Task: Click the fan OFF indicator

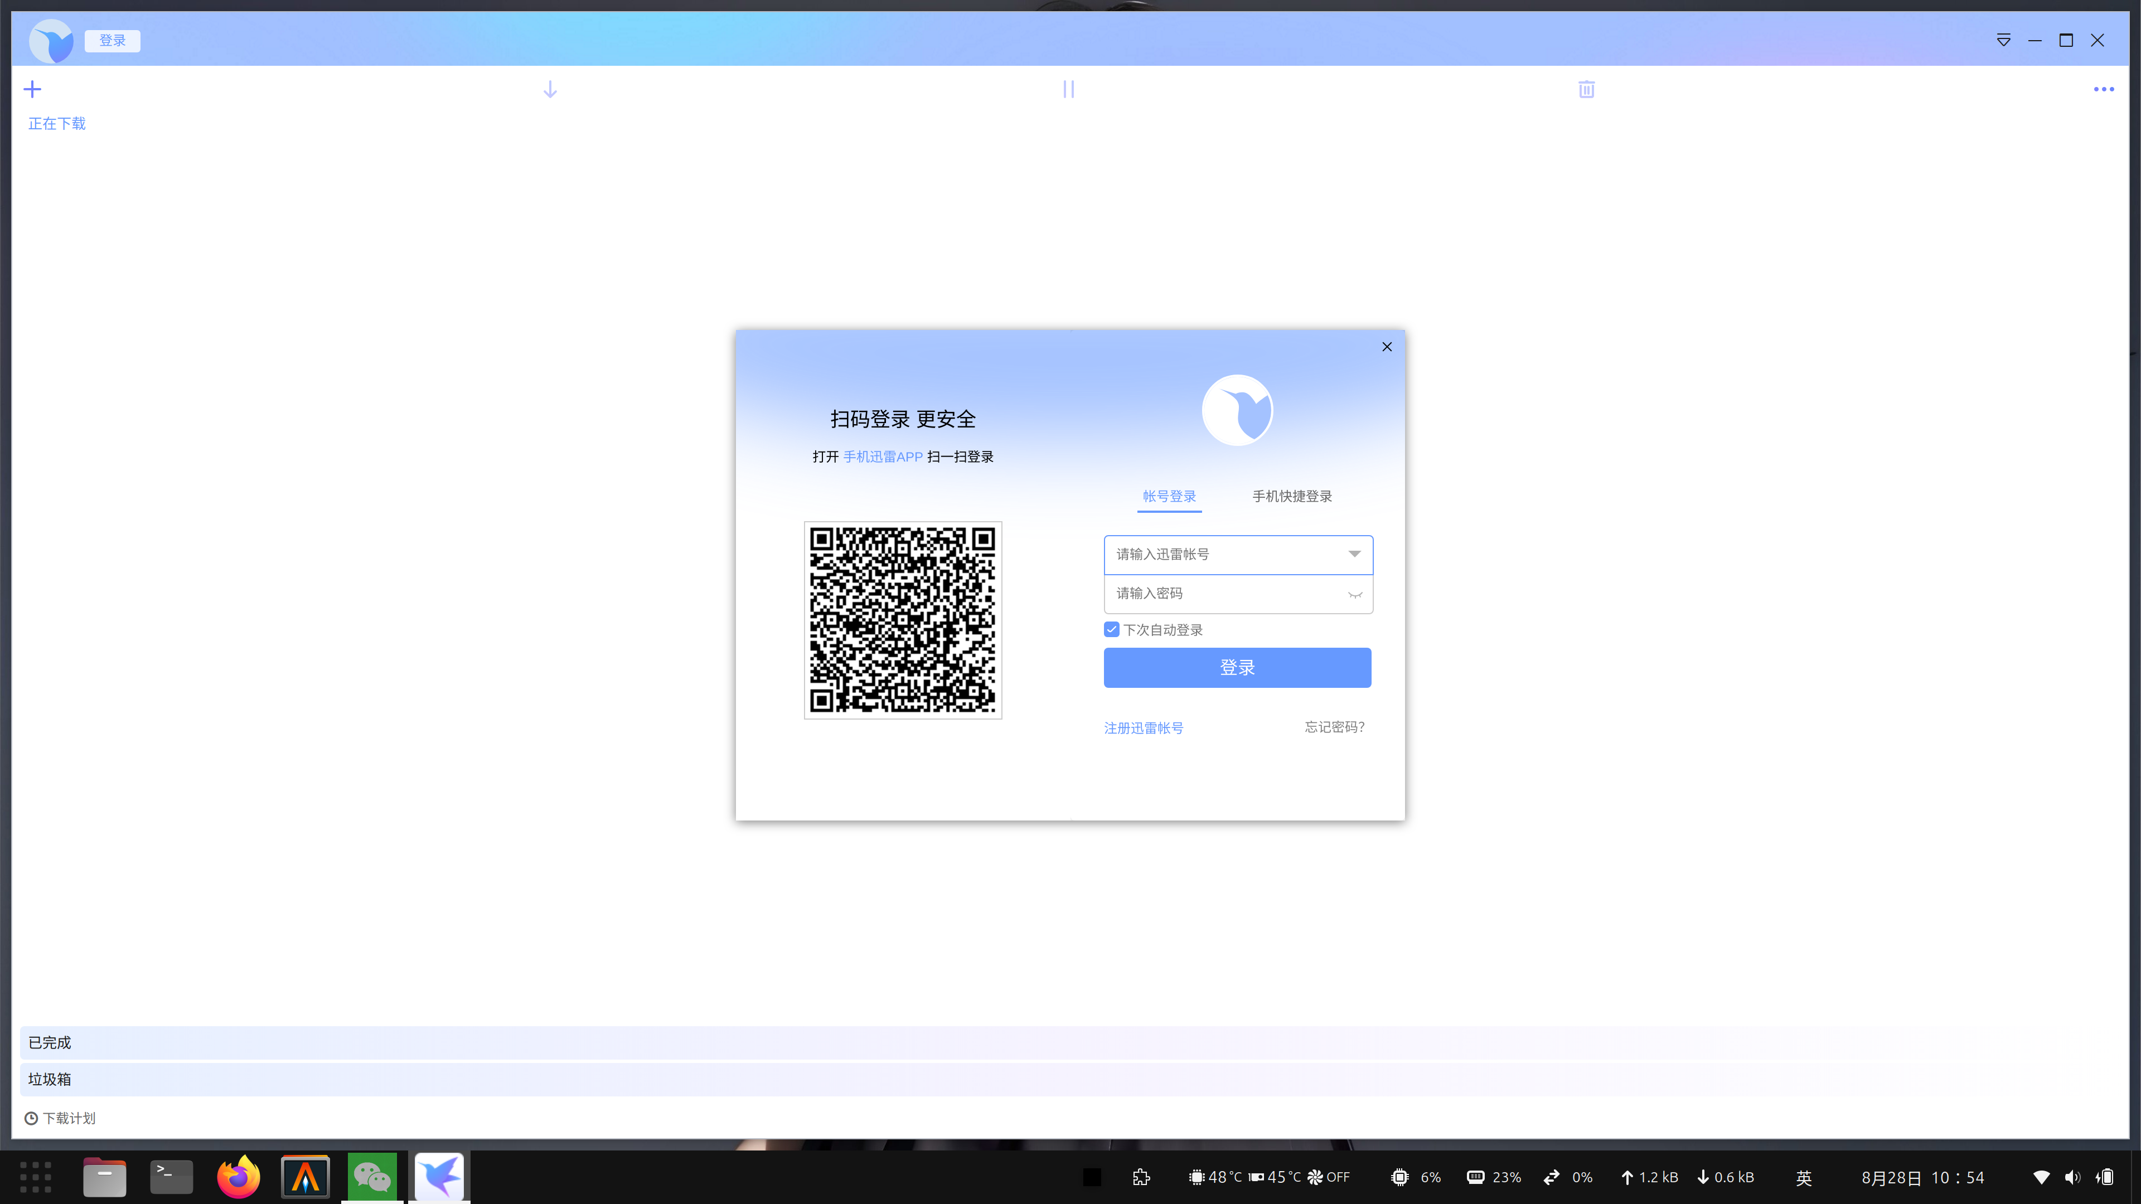Action: point(1328,1177)
